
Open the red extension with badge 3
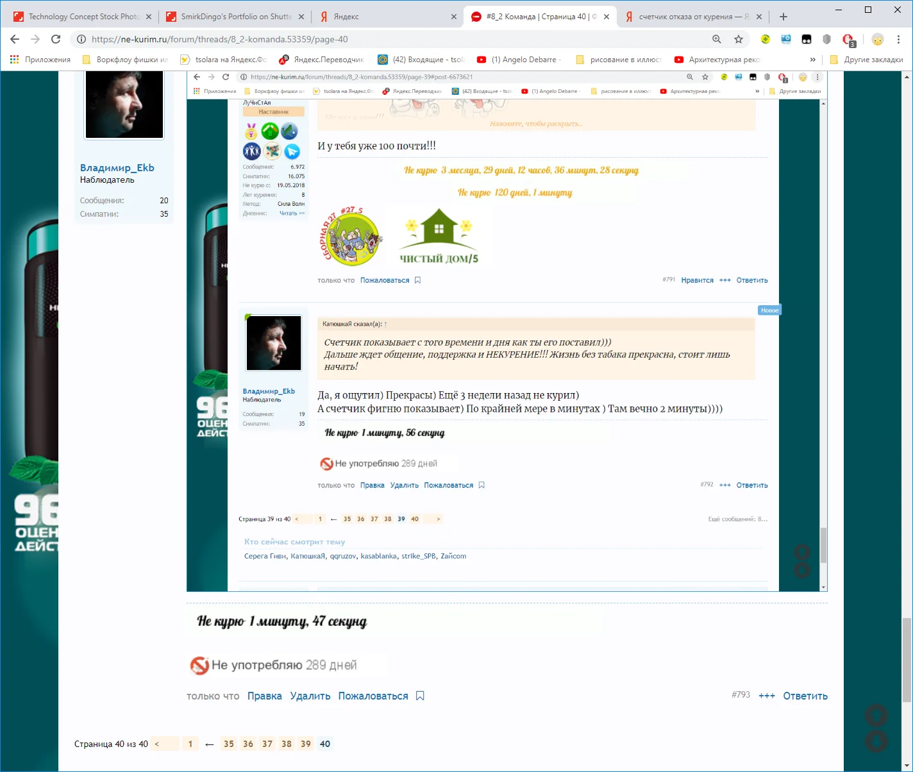tap(848, 40)
